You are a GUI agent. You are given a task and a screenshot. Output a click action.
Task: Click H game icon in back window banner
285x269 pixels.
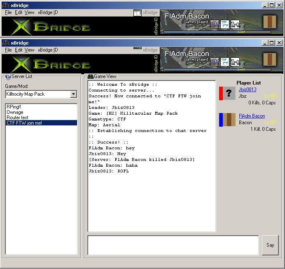pos(235,25)
